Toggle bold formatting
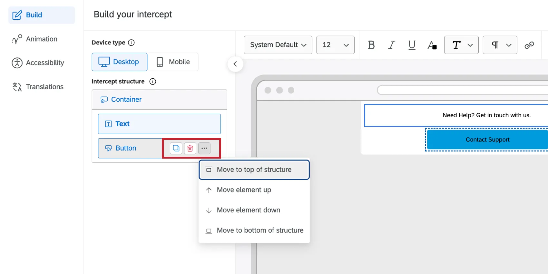Viewport: 548px width, 274px height. click(x=371, y=45)
